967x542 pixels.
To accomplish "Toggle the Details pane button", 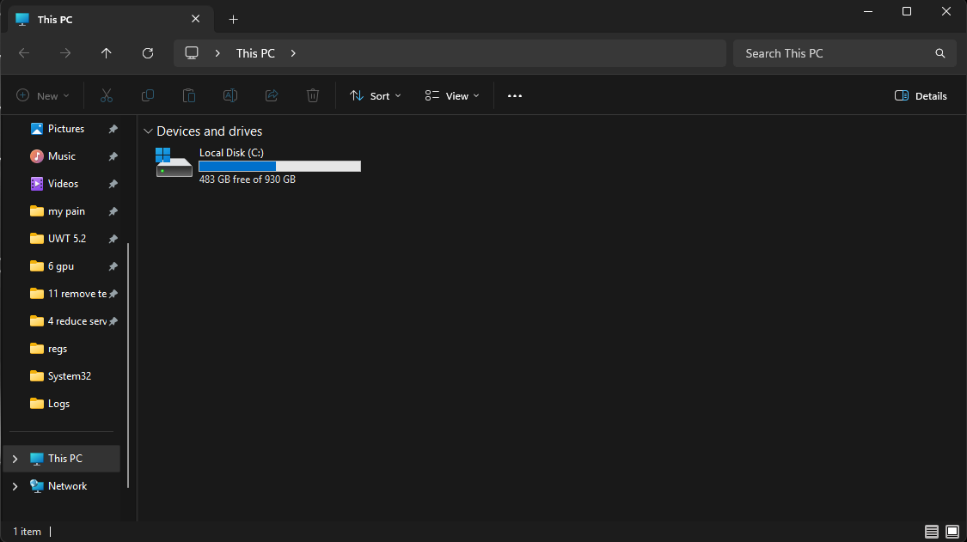I will click(x=921, y=95).
